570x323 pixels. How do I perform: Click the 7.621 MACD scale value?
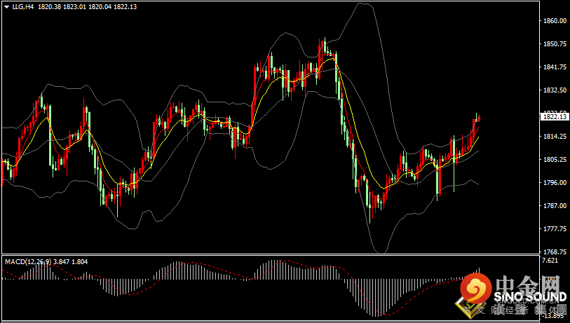pyautogui.click(x=550, y=260)
